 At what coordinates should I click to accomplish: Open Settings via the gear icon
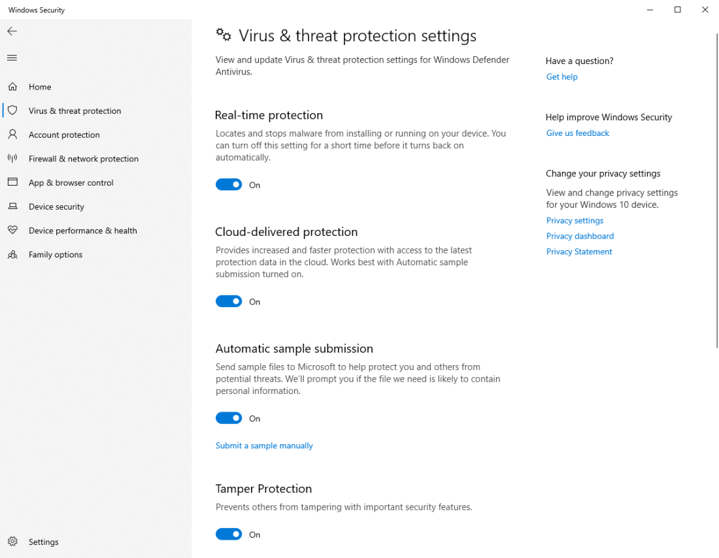point(12,542)
